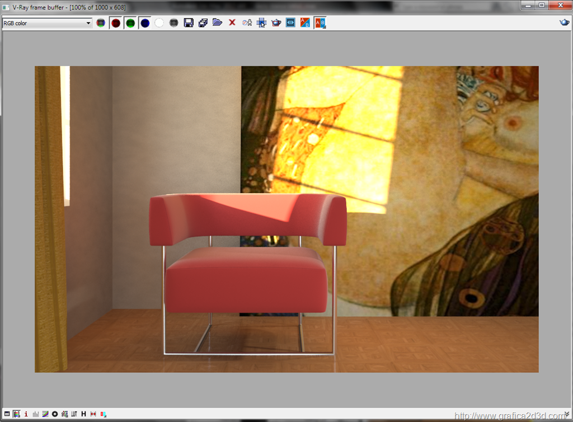Enable track mouse while rendering

pos(261,23)
